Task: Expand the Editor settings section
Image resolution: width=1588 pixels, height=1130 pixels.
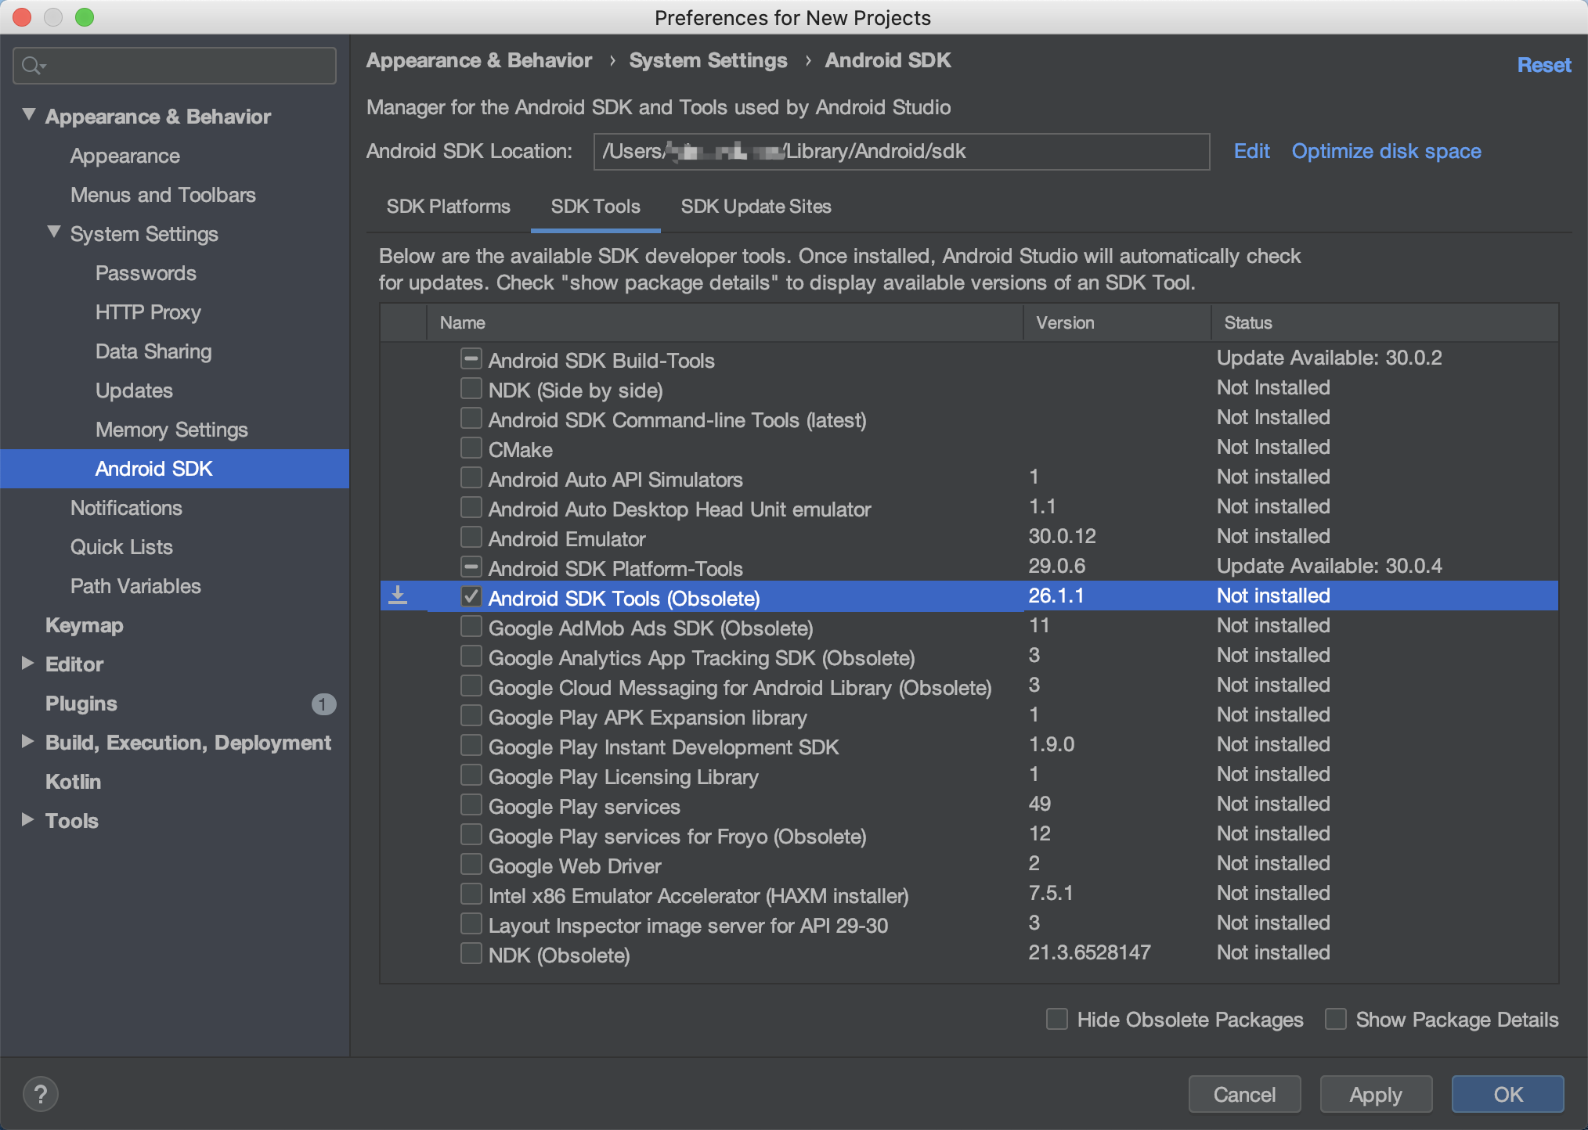Action: click(x=28, y=664)
